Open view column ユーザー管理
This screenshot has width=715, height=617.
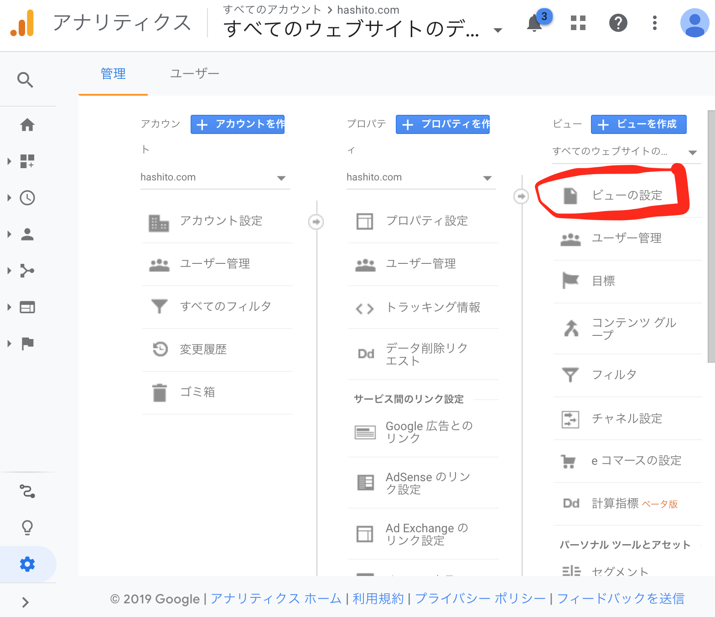(627, 238)
